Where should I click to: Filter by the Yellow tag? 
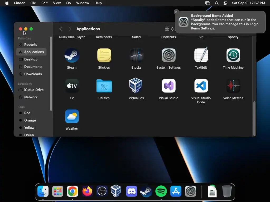click(x=31, y=128)
